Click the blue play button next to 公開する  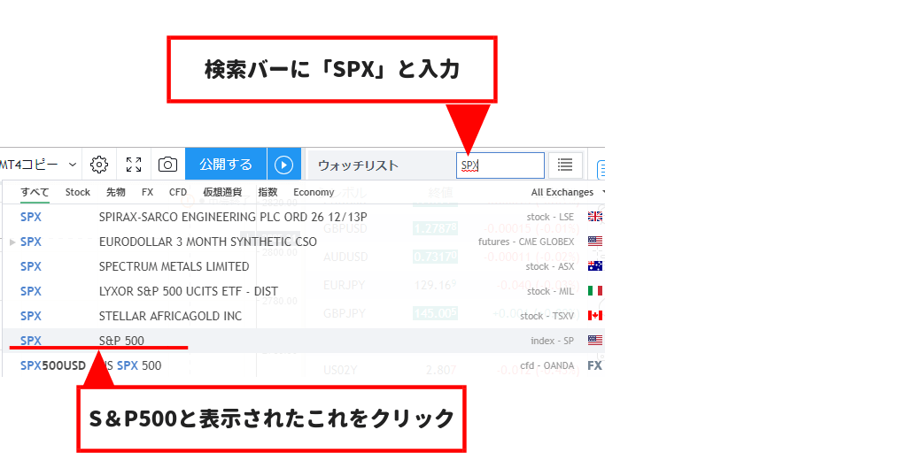point(284,165)
